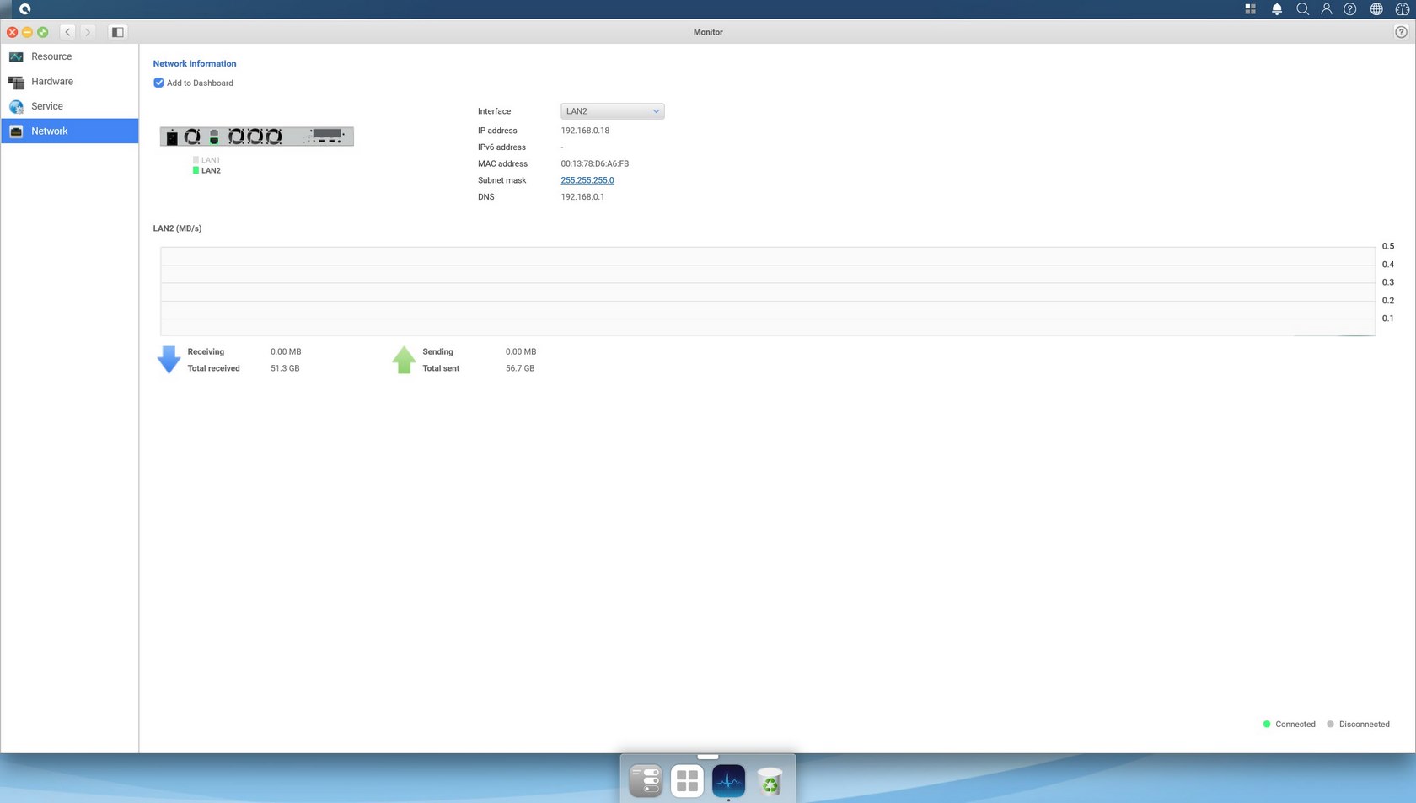Image resolution: width=1416 pixels, height=803 pixels.
Task: Click the NAS rear panel image
Action: coord(257,137)
